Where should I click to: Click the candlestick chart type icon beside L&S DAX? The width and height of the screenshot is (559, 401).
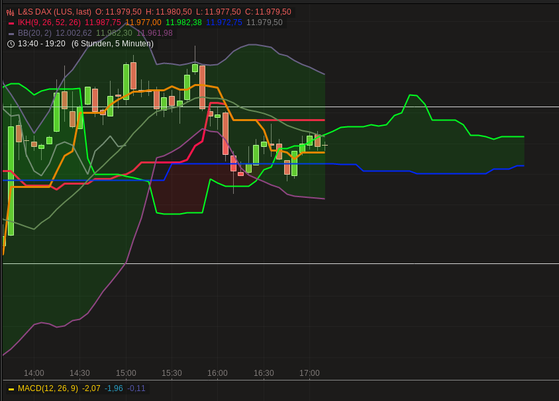9,12
